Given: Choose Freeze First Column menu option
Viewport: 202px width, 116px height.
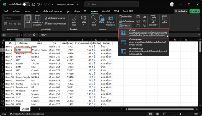Looking at the screenshot, I should [x=144, y=52].
